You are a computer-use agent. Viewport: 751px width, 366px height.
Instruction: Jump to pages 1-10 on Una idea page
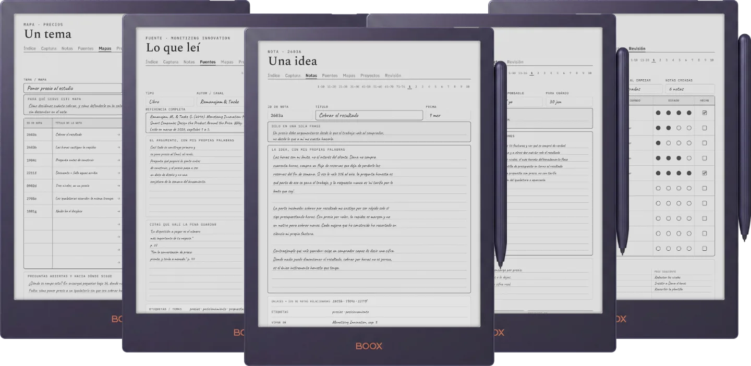click(x=321, y=87)
